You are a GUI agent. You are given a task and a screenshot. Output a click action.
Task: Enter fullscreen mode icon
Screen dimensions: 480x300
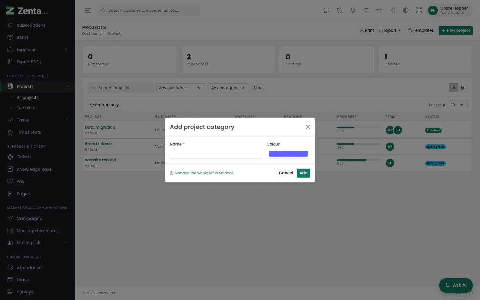pyautogui.click(x=419, y=10)
